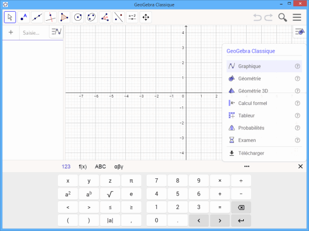This screenshot has width=309, height=231.
Task: Select the Perpendicular line tool
Action: (x=51, y=17)
